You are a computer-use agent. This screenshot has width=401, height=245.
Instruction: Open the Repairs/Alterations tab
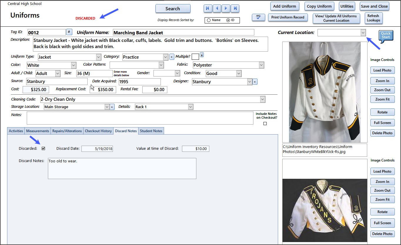coord(67,131)
